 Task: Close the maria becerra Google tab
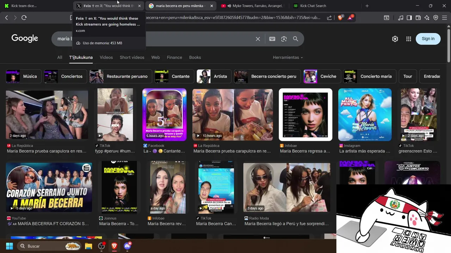pyautogui.click(x=211, y=6)
